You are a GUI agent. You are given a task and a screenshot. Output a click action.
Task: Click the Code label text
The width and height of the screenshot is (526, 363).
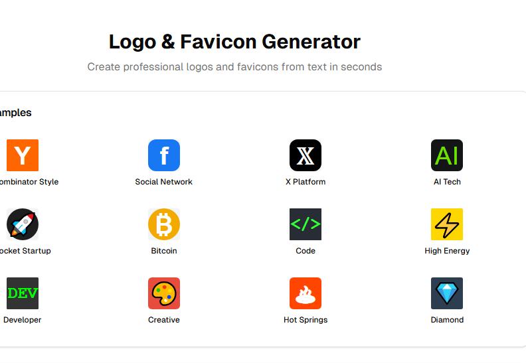306,251
